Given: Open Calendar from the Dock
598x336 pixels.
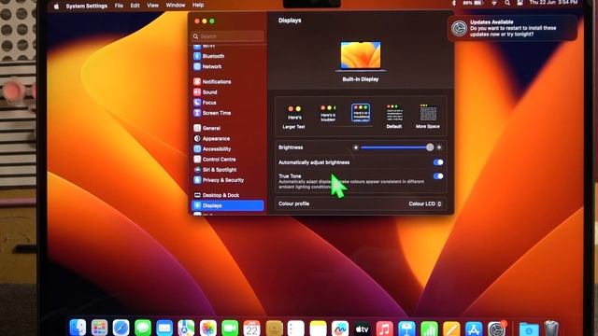Looking at the screenshot, I should tap(251, 328).
